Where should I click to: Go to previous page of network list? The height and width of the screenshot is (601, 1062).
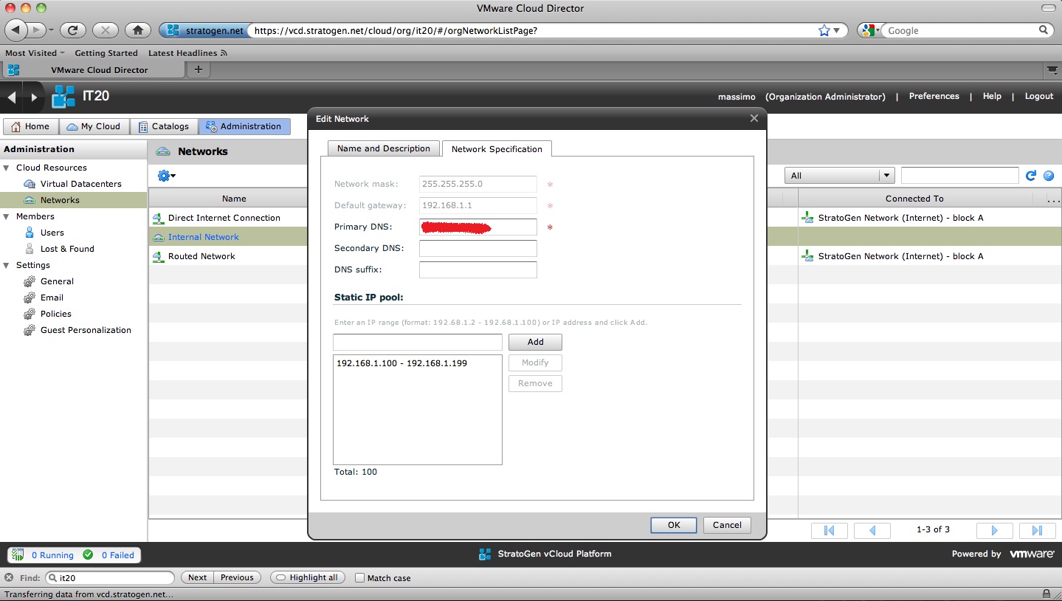pyautogui.click(x=872, y=530)
